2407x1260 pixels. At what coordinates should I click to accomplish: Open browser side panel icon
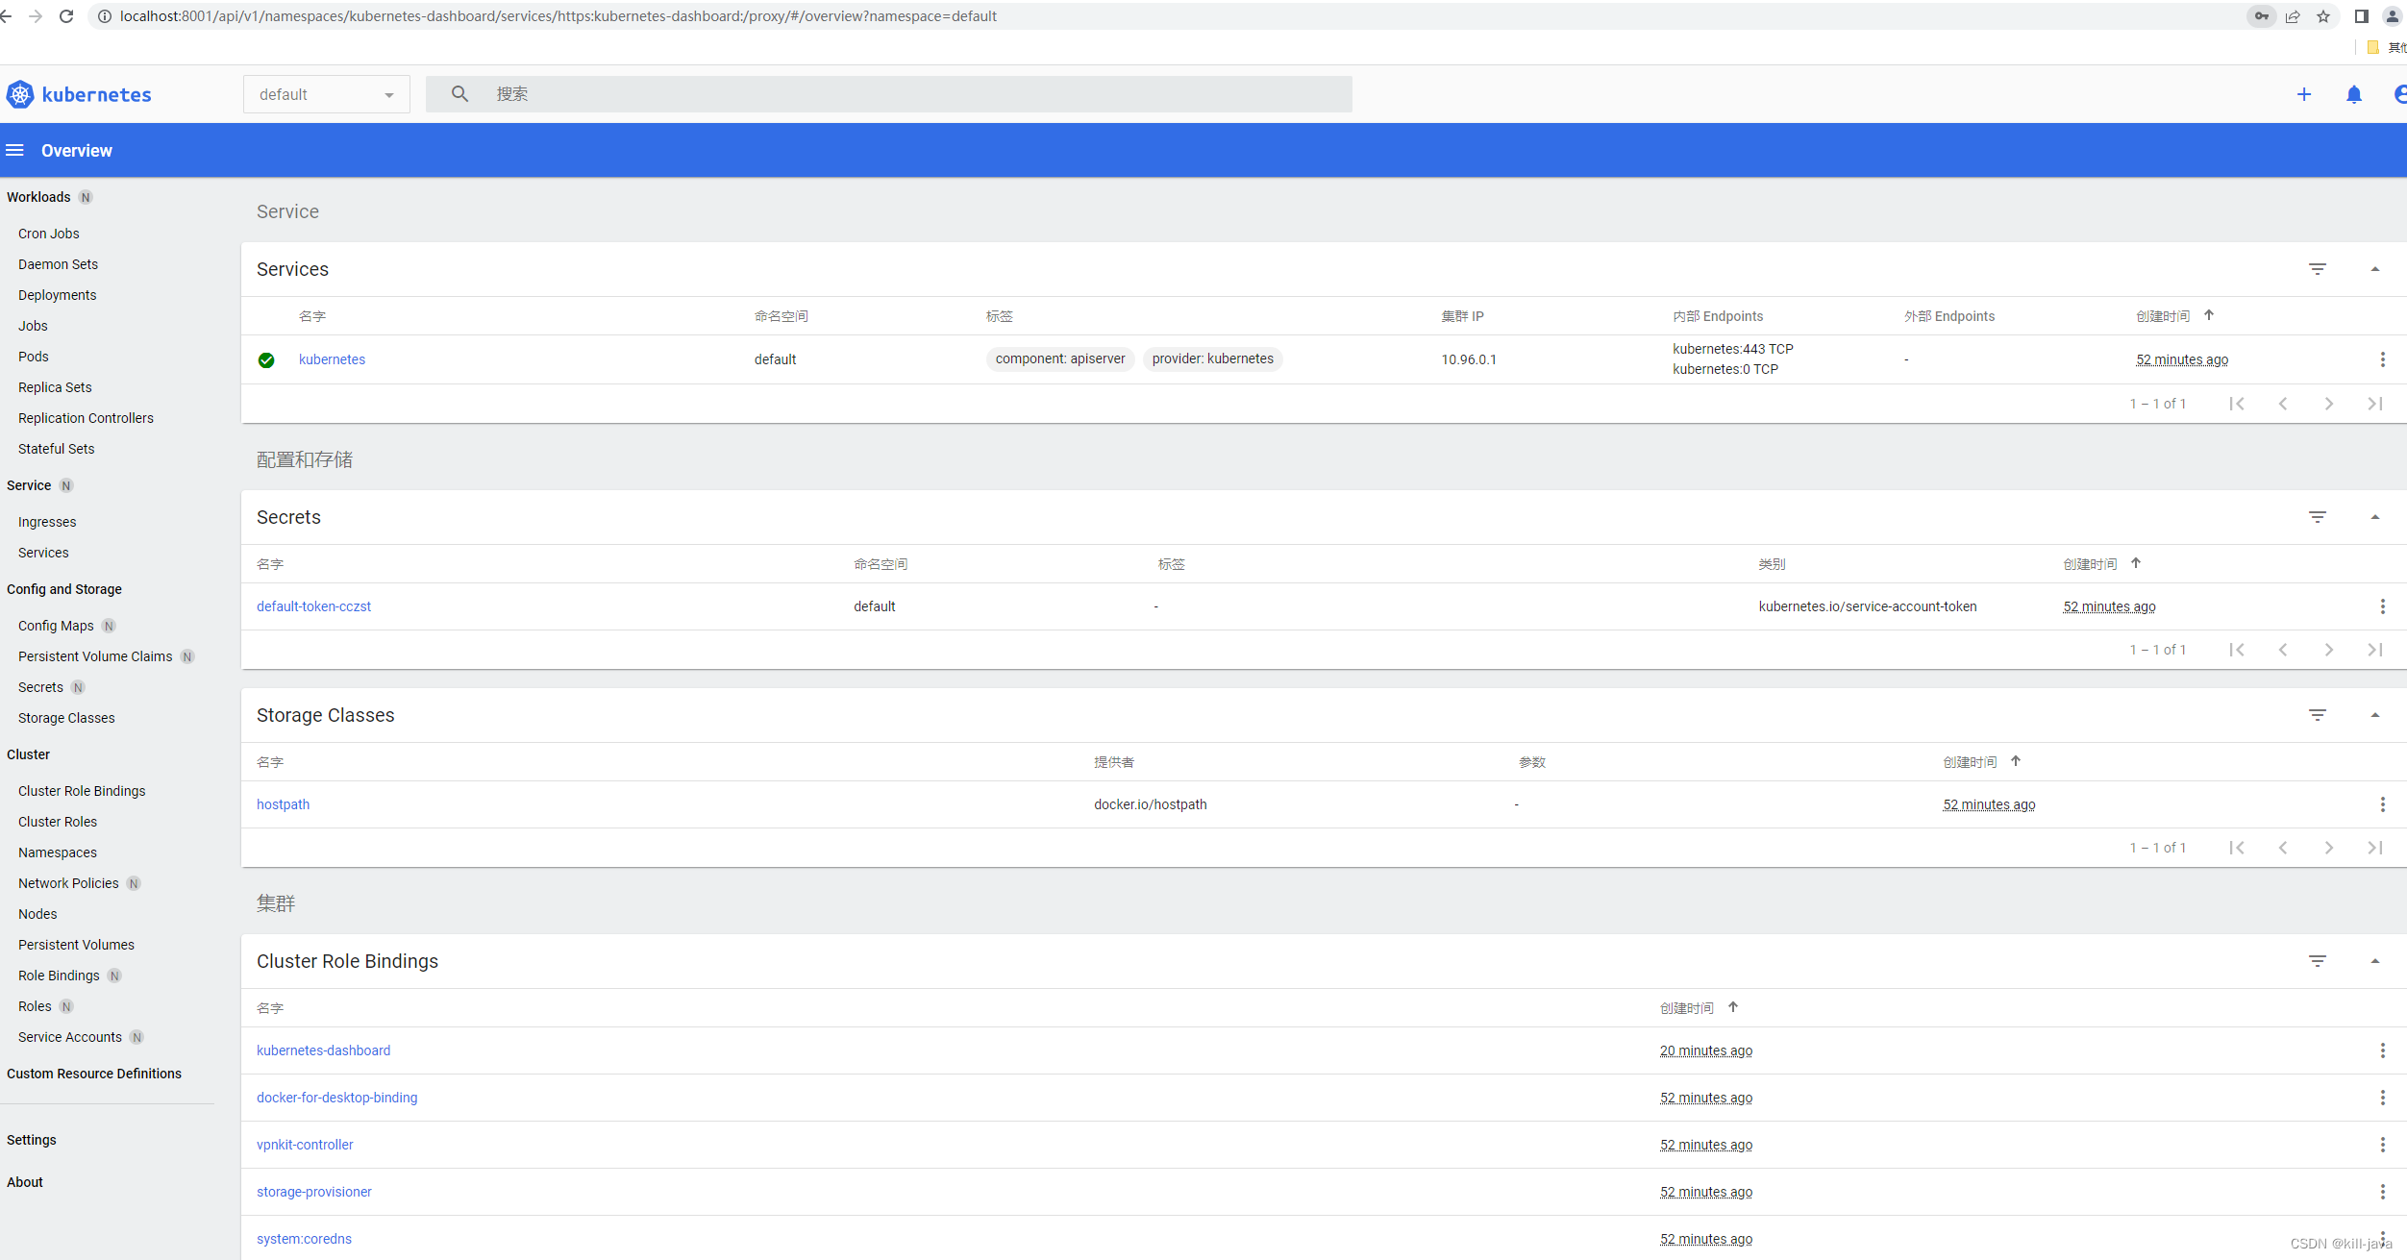tap(2362, 16)
